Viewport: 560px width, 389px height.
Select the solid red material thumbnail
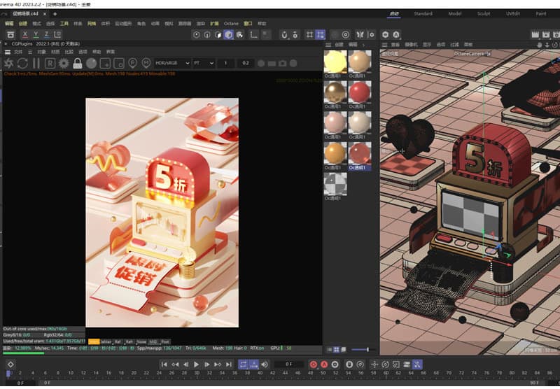tap(359, 92)
